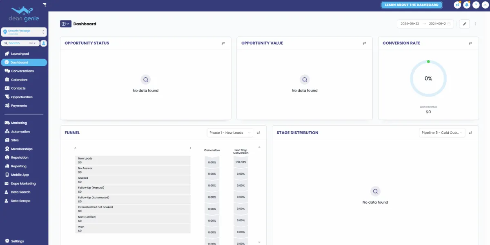Image resolution: width=490 pixels, height=245 pixels.
Task: Open the Growth Package account switcher
Action: [x=24, y=32]
